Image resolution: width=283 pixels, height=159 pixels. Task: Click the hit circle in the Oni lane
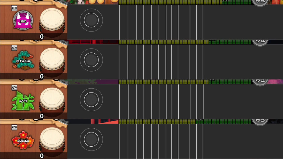tap(91, 20)
